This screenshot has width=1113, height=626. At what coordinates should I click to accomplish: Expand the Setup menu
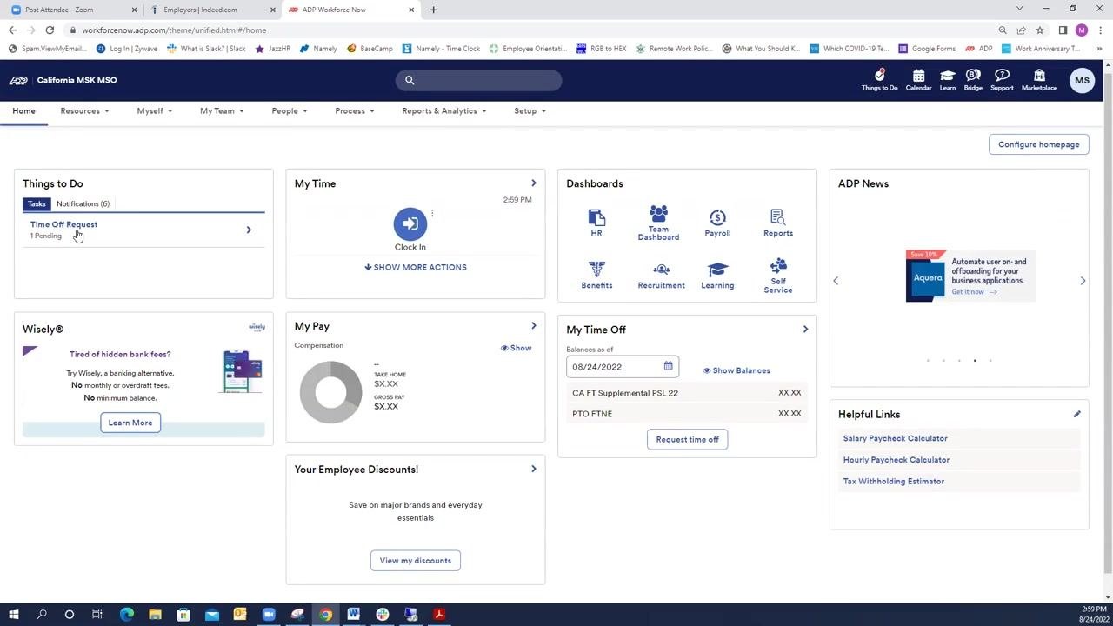point(530,111)
